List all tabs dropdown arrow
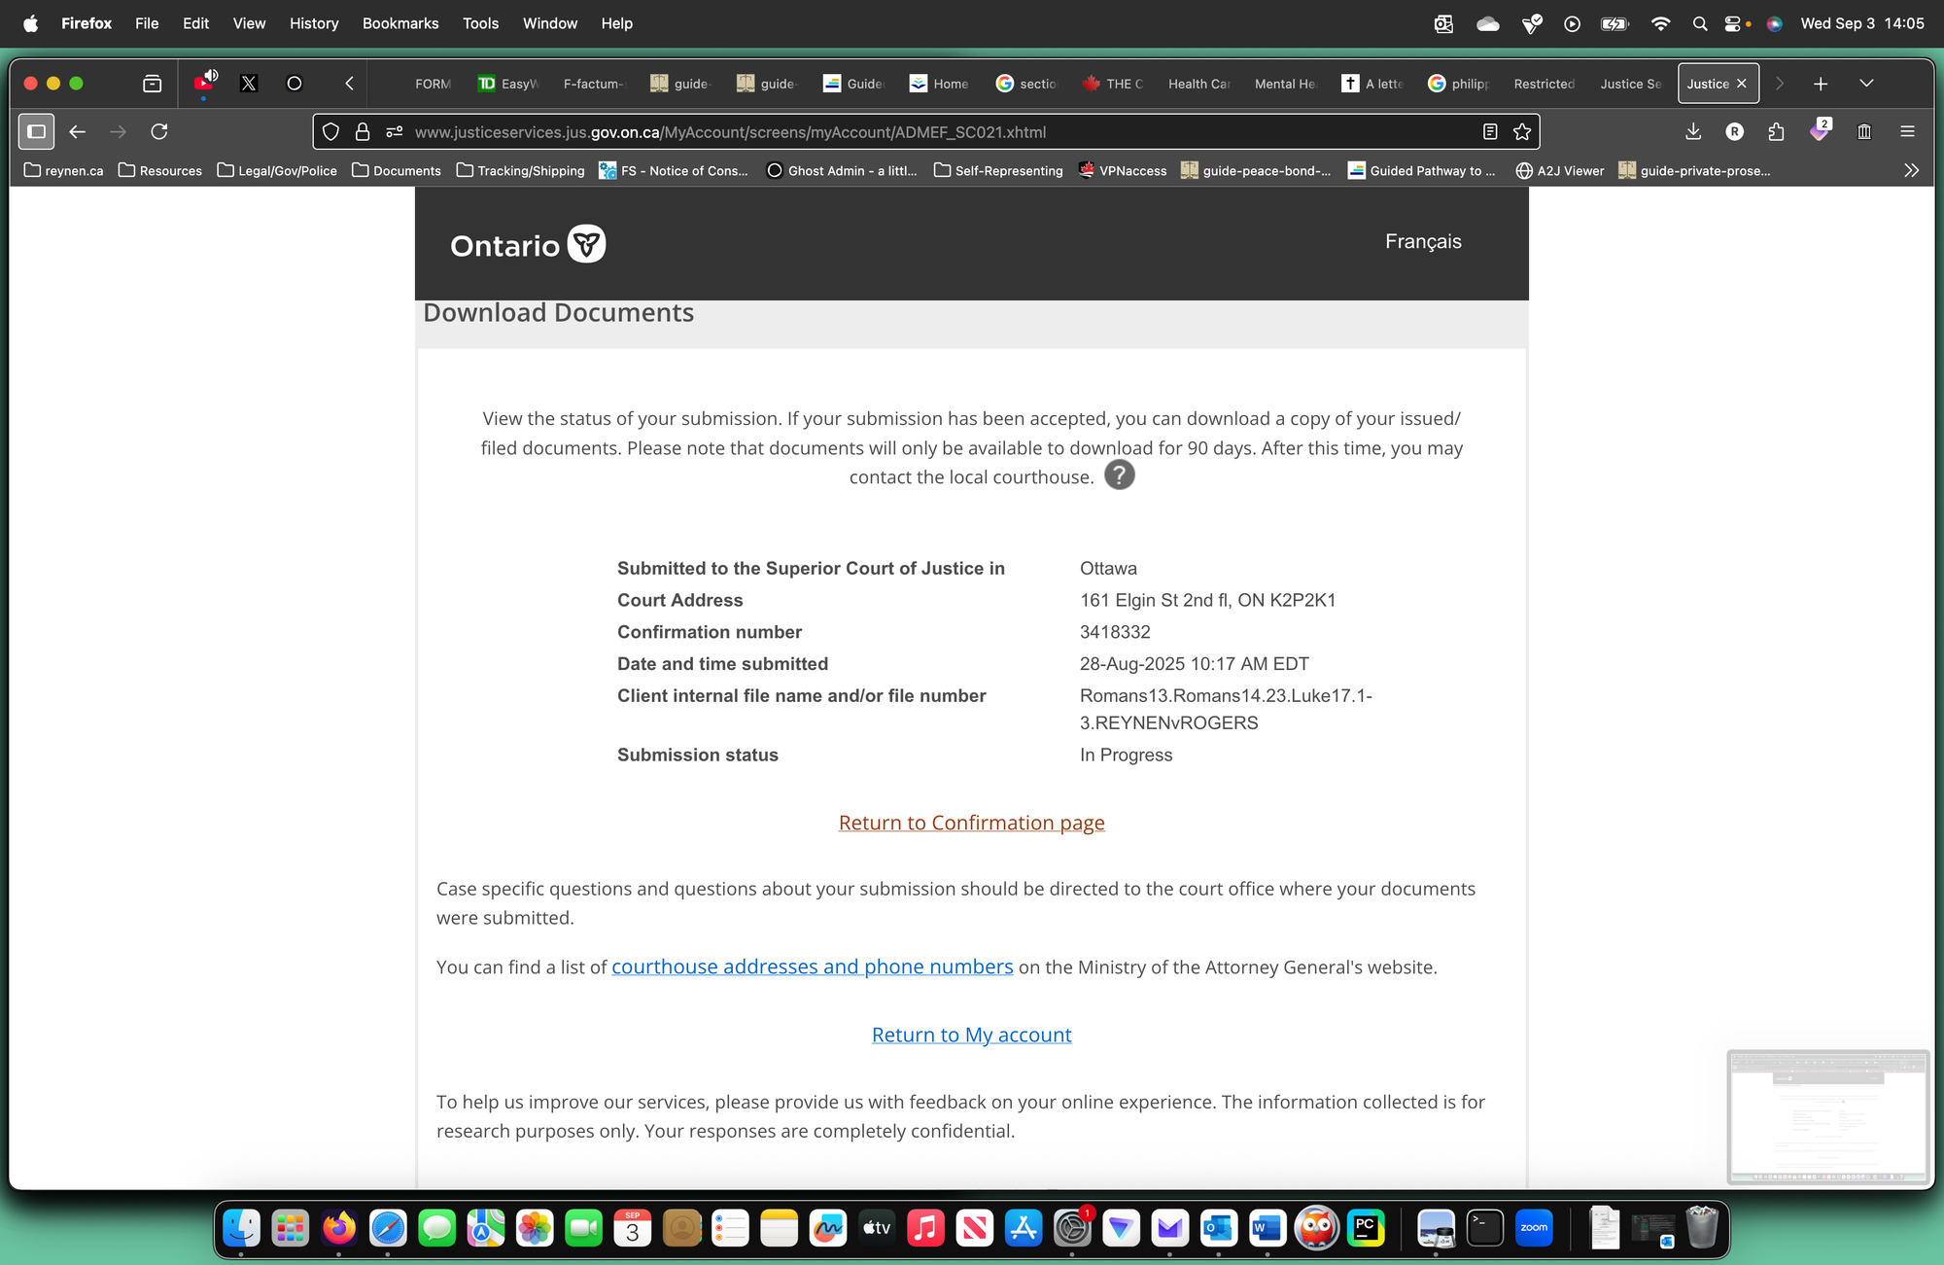The height and width of the screenshot is (1265, 1944). coord(1866,84)
